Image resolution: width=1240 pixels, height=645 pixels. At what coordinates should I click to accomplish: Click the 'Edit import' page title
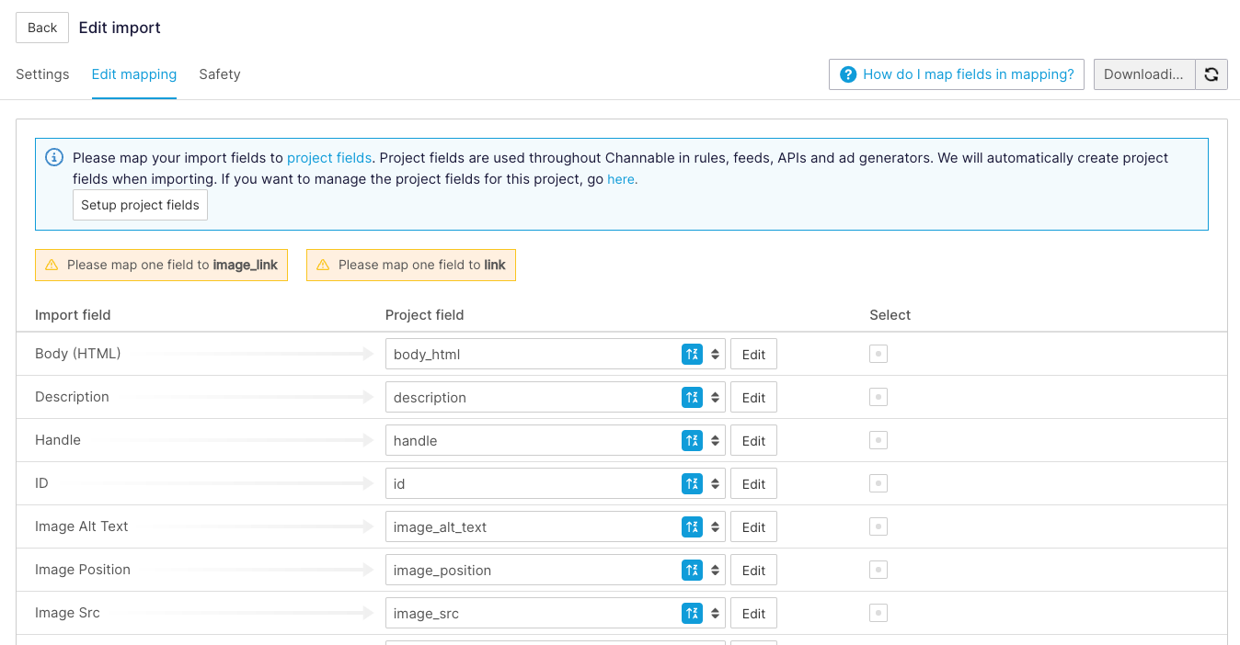point(120,28)
